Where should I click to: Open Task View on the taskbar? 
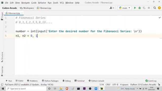click(55, 89)
